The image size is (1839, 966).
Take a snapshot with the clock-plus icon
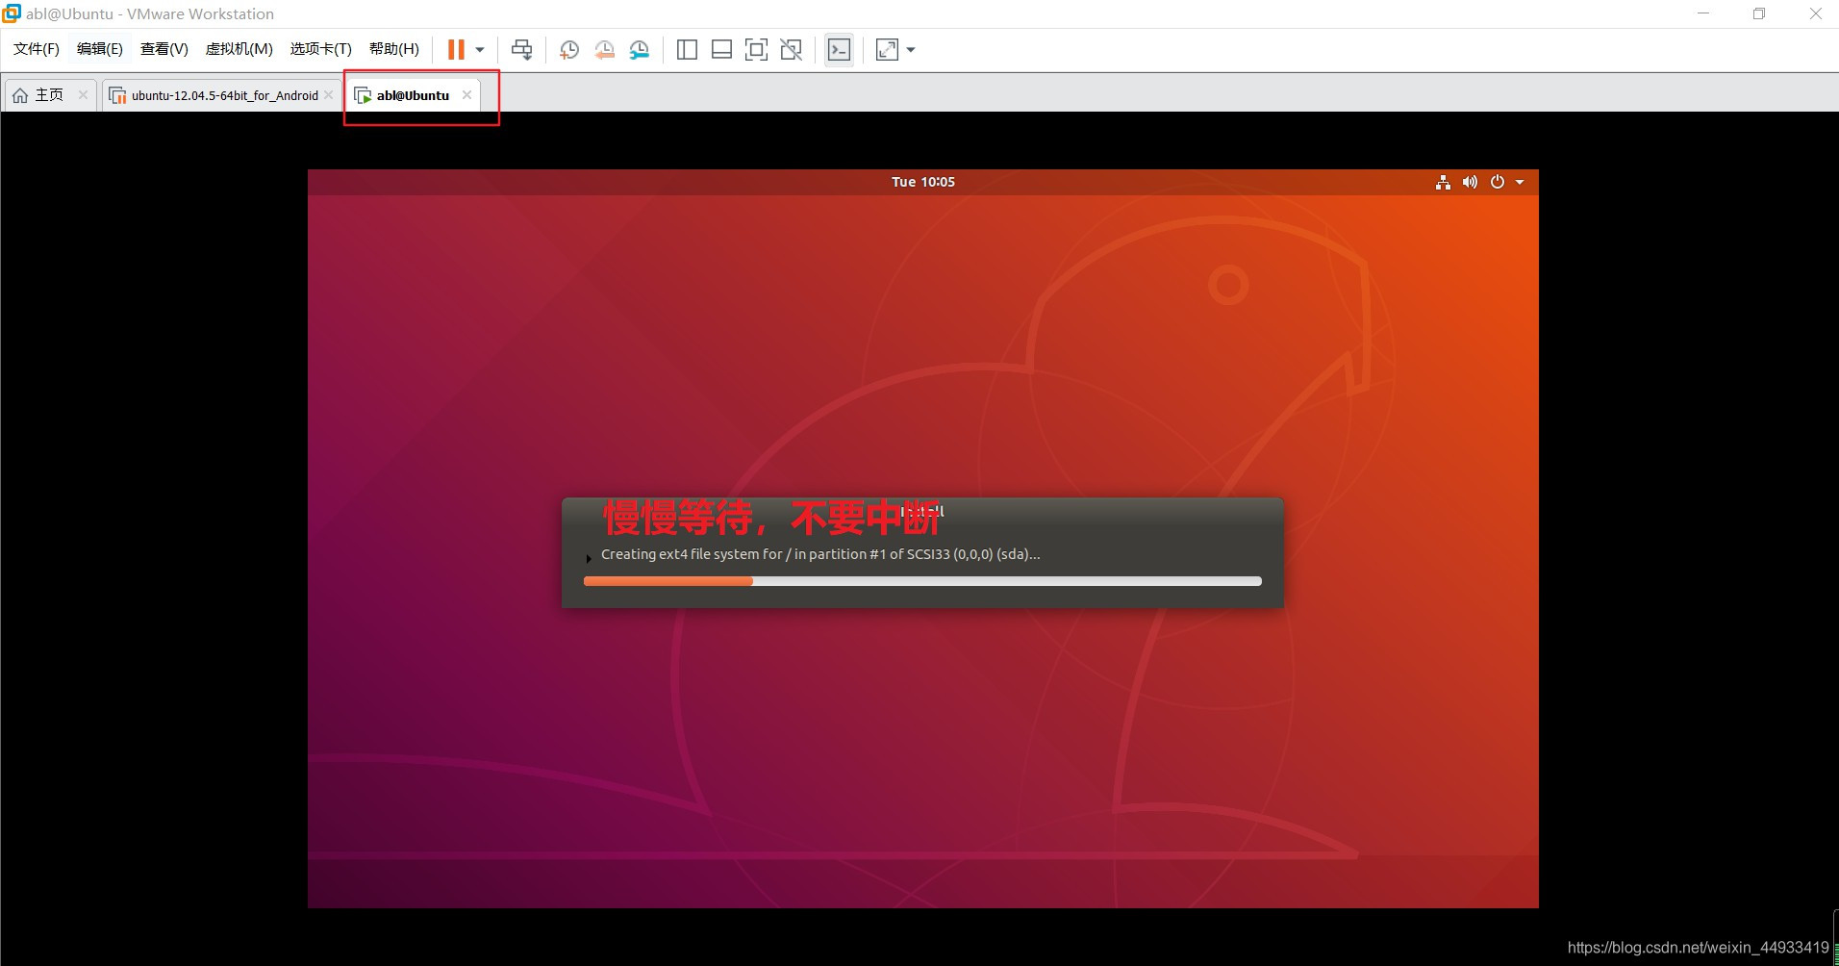(569, 50)
